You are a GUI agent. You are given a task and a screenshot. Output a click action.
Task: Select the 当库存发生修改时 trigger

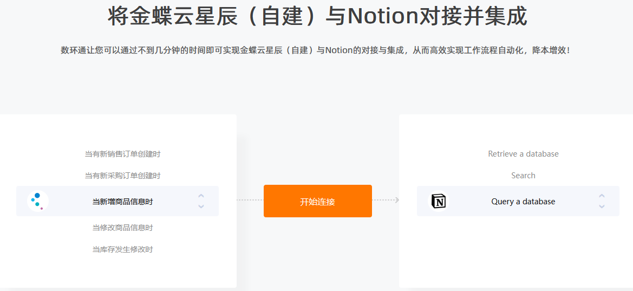click(x=123, y=249)
